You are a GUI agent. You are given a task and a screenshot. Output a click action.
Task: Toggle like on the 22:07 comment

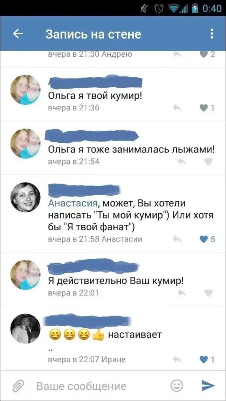(x=204, y=360)
